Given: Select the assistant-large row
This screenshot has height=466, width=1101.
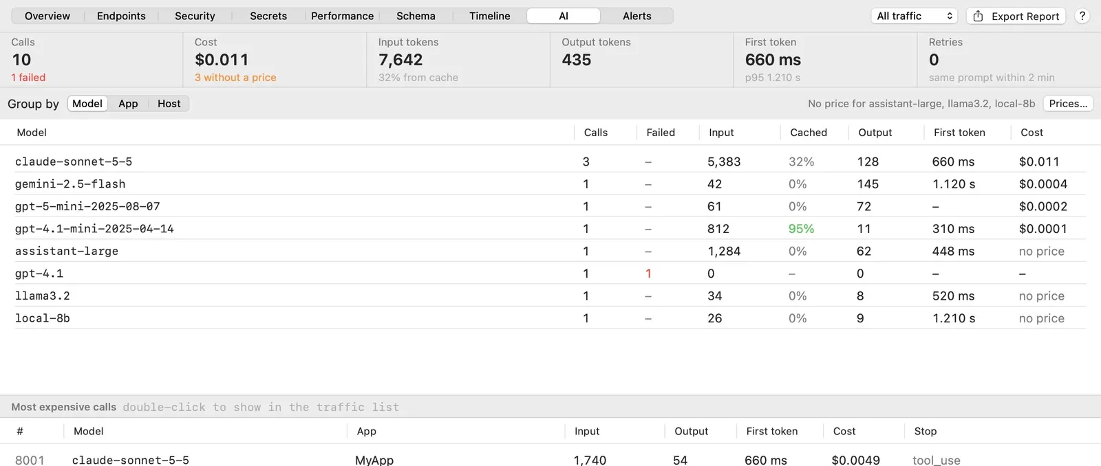Looking at the screenshot, I should tap(550, 251).
